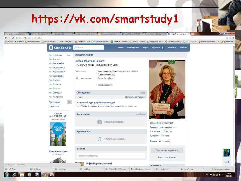The width and height of the screenshot is (241, 181).
Task: Open PowerPoint from the taskbar
Action: point(52,175)
